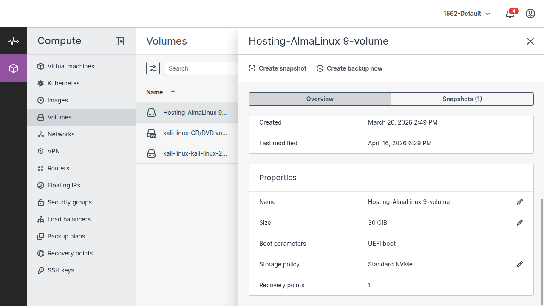This screenshot has width=544, height=306.
Task: Open the notifications bell with 4 alerts
Action: pyautogui.click(x=510, y=14)
